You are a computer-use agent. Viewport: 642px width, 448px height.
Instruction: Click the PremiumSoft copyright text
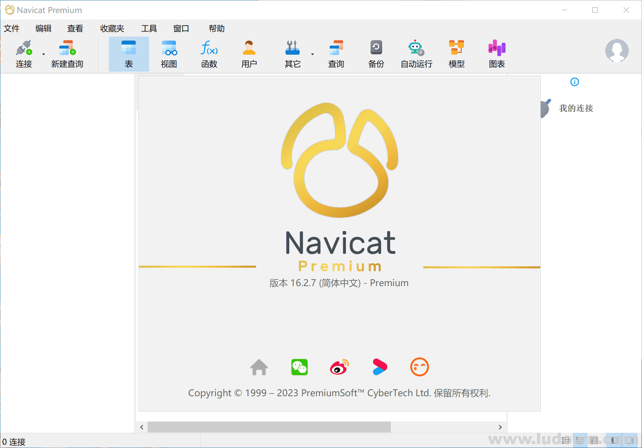[339, 393]
